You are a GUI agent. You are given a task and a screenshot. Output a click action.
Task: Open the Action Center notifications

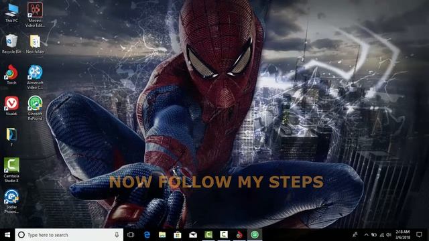point(419,235)
